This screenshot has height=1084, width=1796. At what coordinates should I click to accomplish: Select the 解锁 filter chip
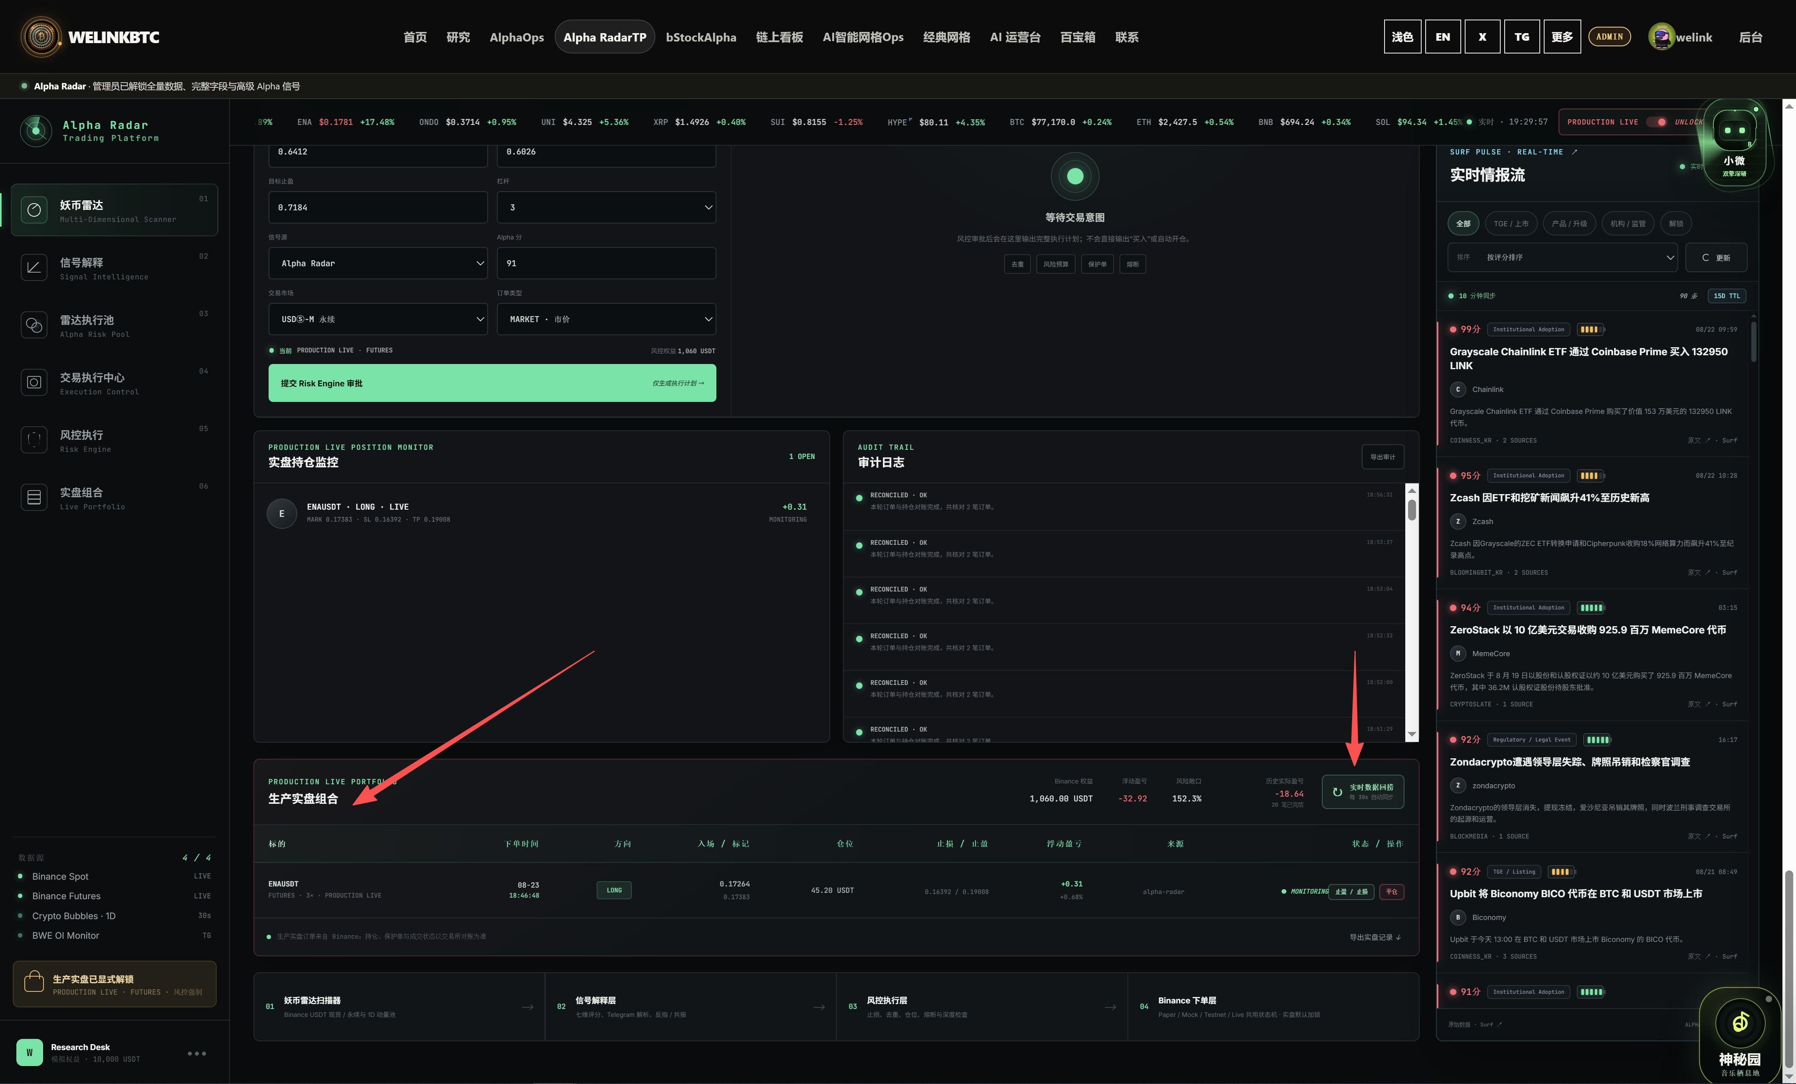1676,224
